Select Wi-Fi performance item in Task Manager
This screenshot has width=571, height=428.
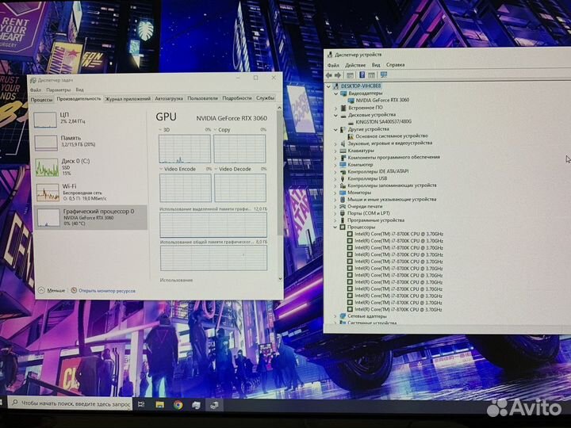[x=90, y=192]
